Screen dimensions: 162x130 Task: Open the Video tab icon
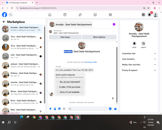65,15
